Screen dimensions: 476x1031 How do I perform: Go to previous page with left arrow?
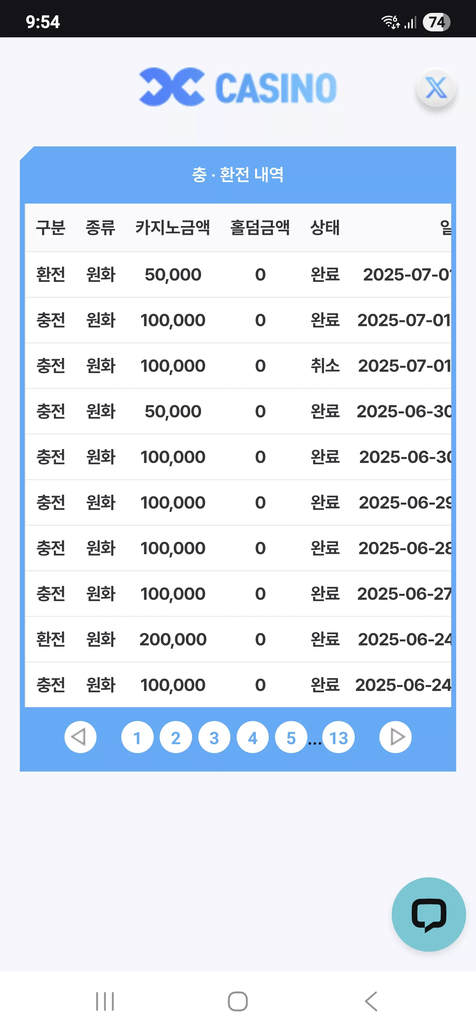pyautogui.click(x=80, y=737)
